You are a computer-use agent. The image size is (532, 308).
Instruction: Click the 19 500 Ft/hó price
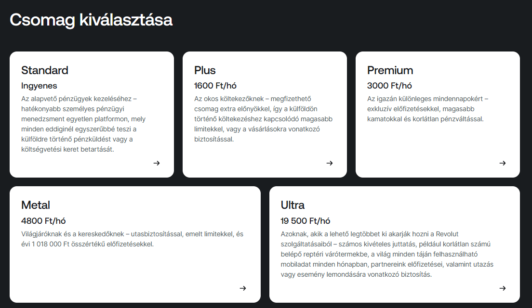click(306, 221)
